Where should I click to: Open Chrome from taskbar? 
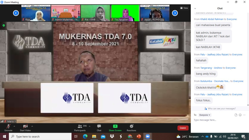tap(130, 136)
